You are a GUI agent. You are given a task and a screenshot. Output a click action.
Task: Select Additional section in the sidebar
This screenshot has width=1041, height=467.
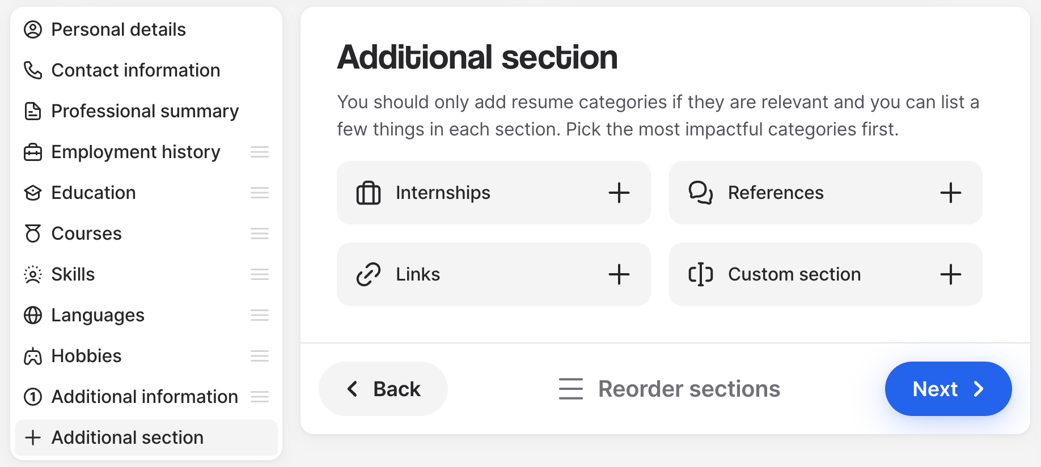pyautogui.click(x=146, y=438)
